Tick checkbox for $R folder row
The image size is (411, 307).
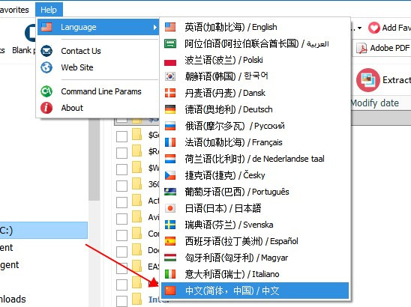pos(122,153)
